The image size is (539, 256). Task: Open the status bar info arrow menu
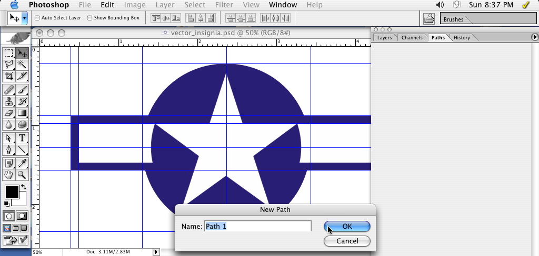pos(156,252)
